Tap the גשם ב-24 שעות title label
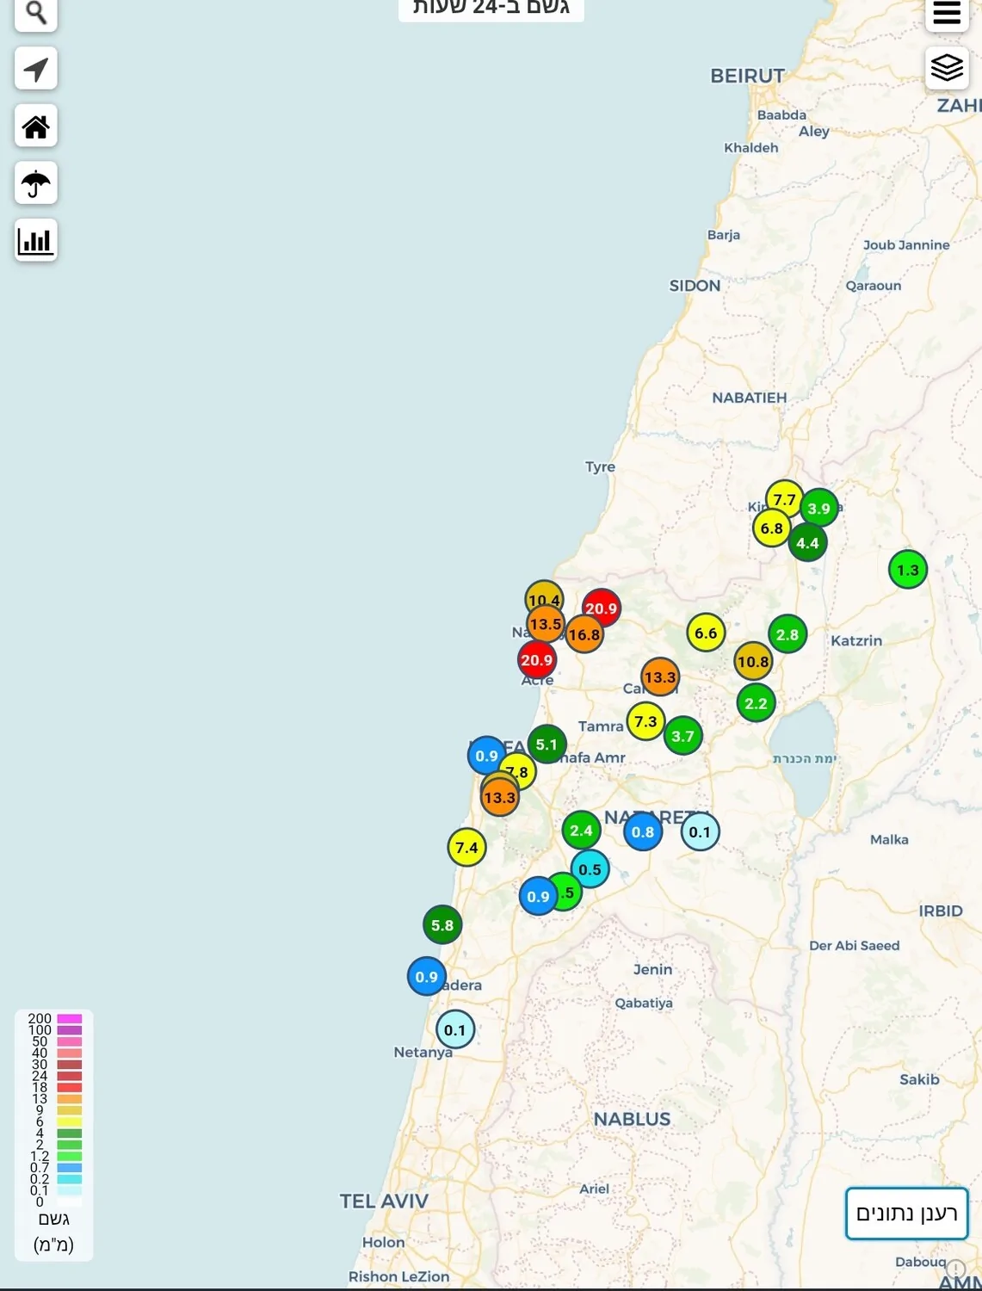982x1291 pixels. click(x=491, y=8)
